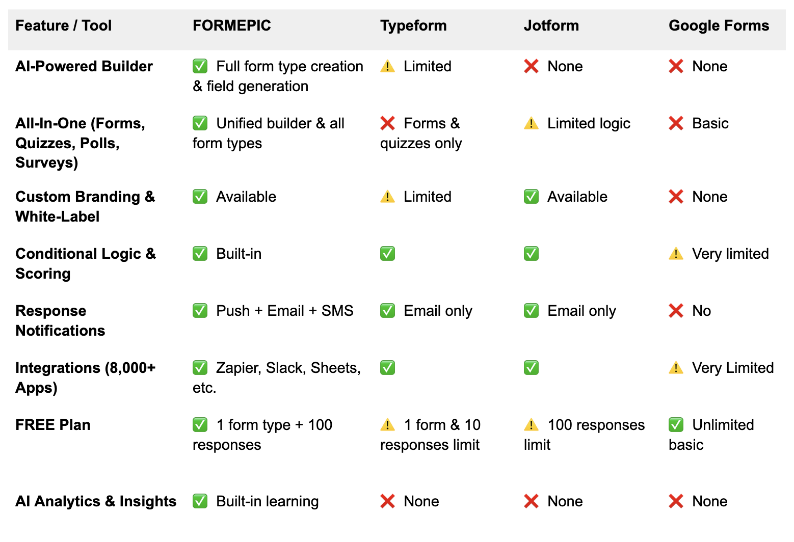Click the warning icon next to Very limited
This screenshot has width=794, height=542.
click(676, 254)
